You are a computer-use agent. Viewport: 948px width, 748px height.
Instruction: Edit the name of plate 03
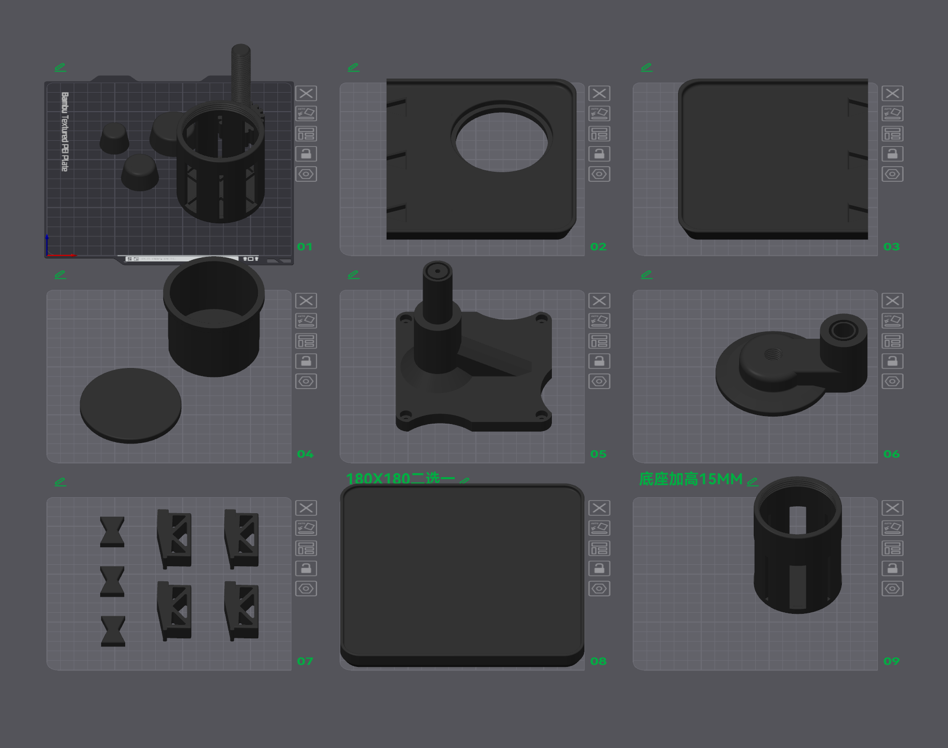pos(647,67)
